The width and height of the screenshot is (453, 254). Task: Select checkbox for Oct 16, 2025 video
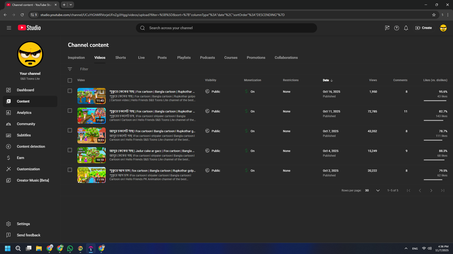70,91
